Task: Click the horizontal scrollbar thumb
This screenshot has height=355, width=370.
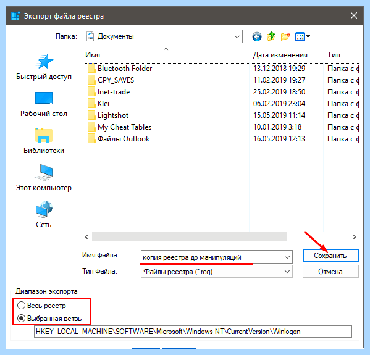Action: [190, 237]
